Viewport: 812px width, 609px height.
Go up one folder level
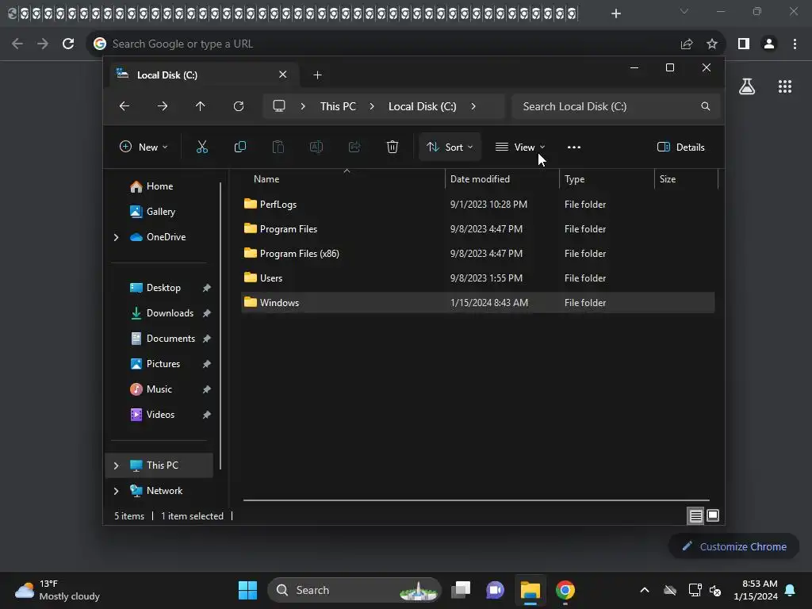[201, 106]
